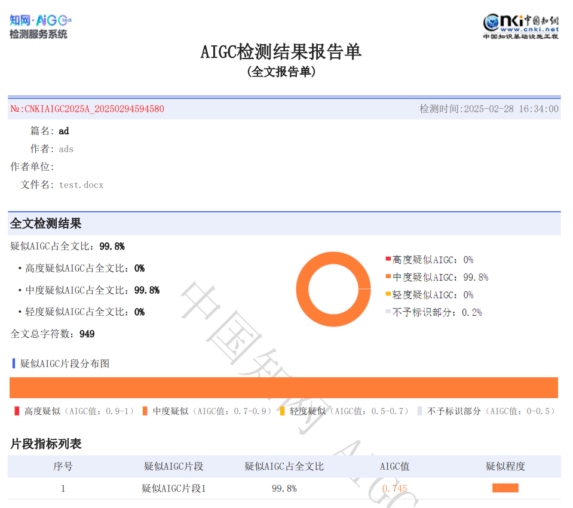The width and height of the screenshot is (573, 508).
Task: Click the yellow 轻度疑似 swatch in distribution legend
Action: [281, 411]
